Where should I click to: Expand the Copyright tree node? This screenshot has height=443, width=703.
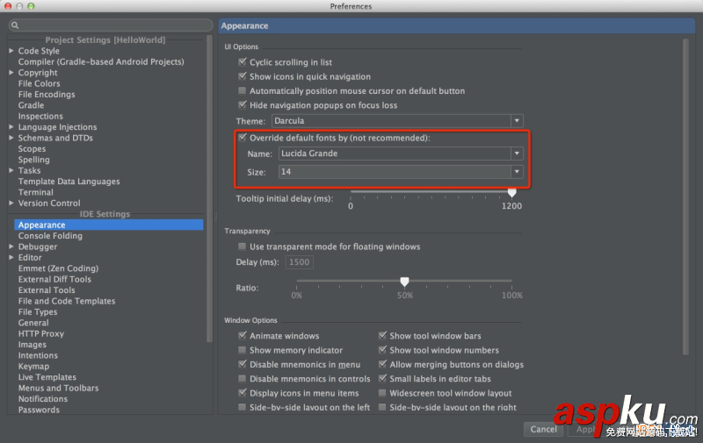tap(11, 72)
